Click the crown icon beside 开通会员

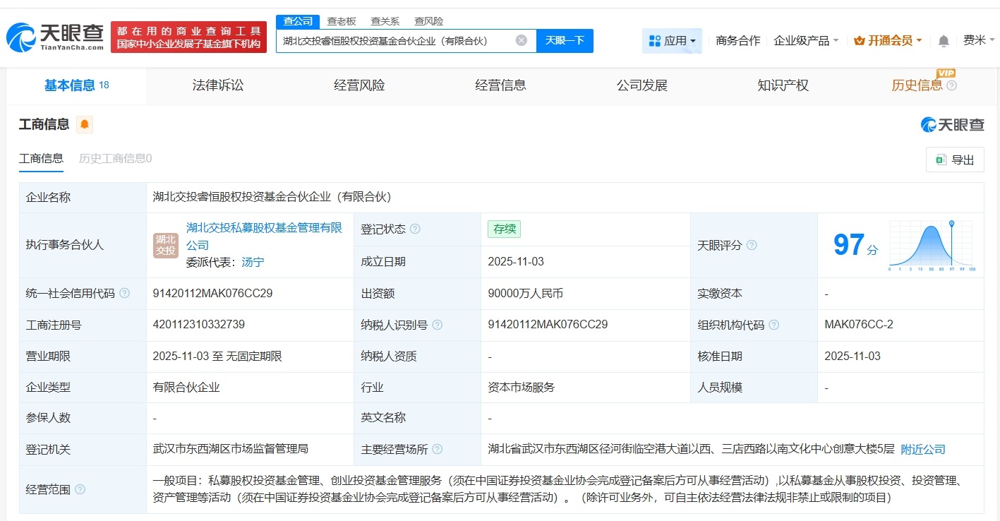click(860, 40)
